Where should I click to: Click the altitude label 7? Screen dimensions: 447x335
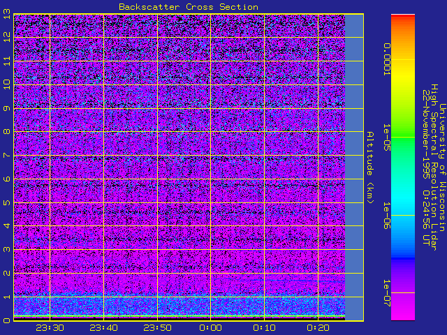click(x=7, y=155)
